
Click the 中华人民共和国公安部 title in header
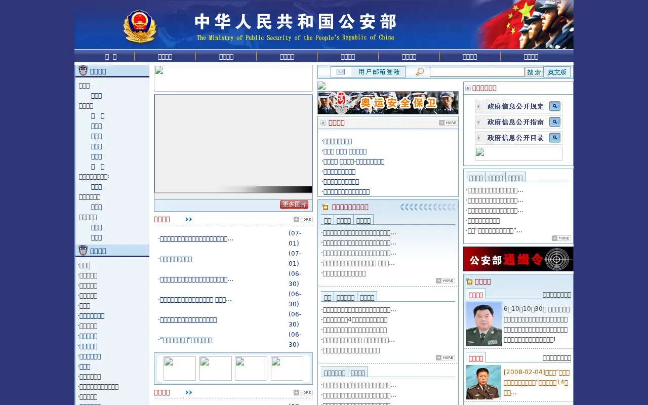pos(296,22)
